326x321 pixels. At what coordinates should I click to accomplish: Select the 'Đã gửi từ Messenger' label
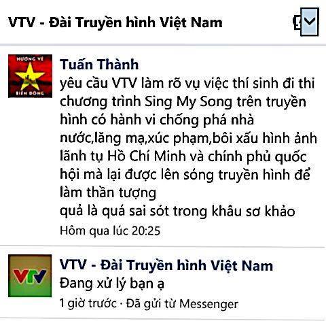point(182,303)
